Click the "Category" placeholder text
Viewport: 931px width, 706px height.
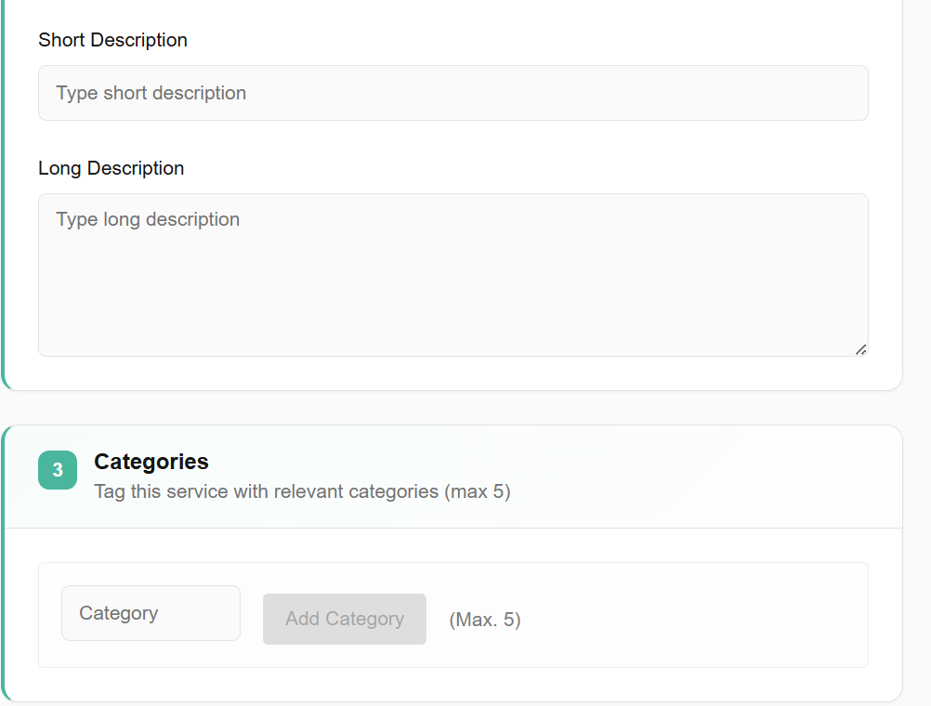pyautogui.click(x=118, y=613)
